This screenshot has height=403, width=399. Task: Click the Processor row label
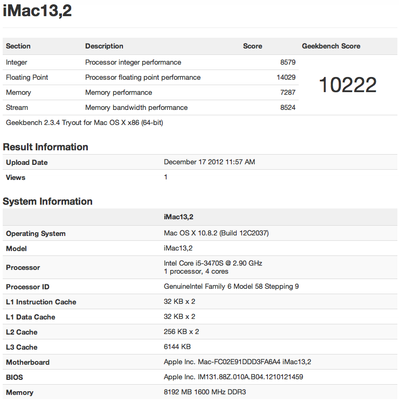coord(23,268)
